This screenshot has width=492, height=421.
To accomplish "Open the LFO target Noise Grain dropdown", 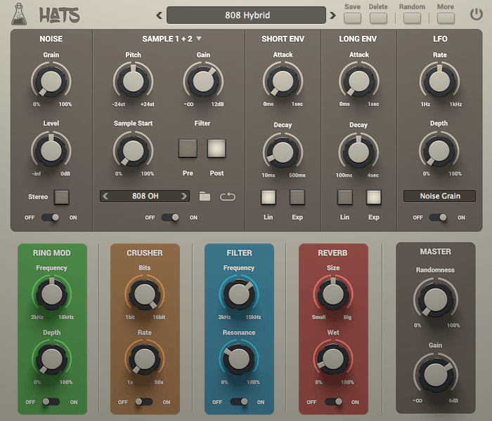I will point(440,196).
